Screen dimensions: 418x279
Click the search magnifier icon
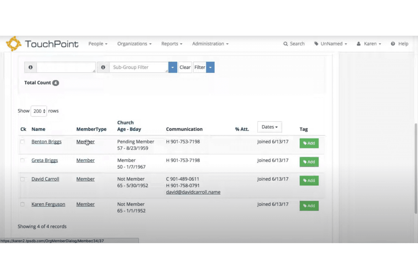pos(286,44)
